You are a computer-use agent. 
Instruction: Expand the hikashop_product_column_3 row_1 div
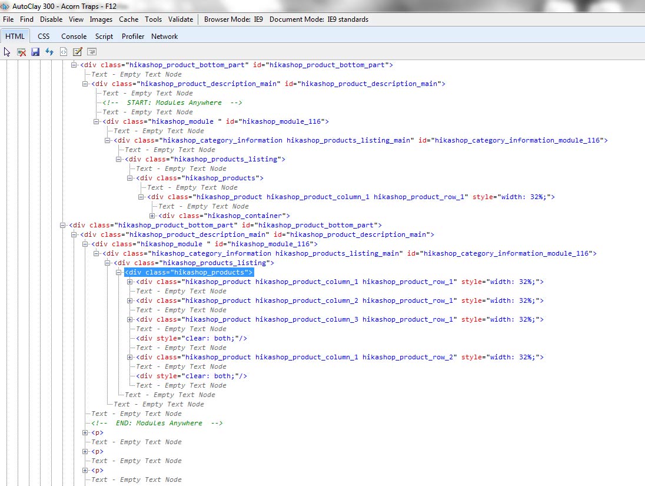pyautogui.click(x=130, y=319)
